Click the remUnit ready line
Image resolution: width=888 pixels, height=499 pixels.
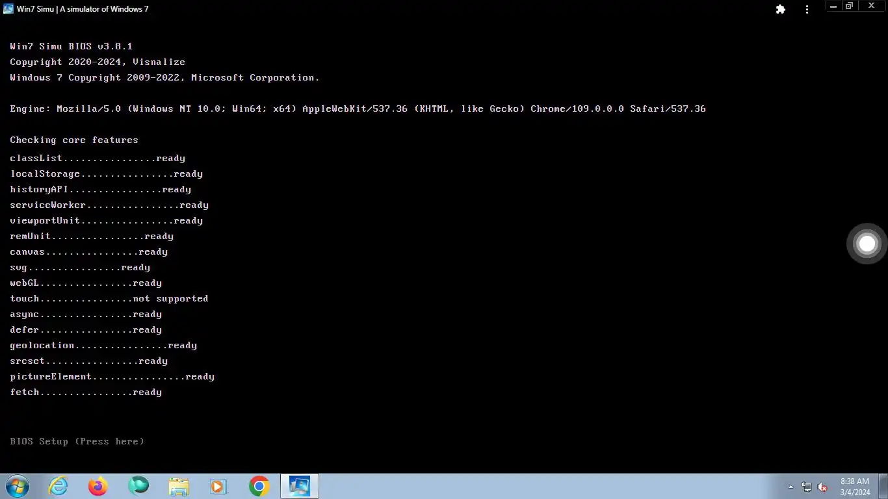(x=92, y=236)
